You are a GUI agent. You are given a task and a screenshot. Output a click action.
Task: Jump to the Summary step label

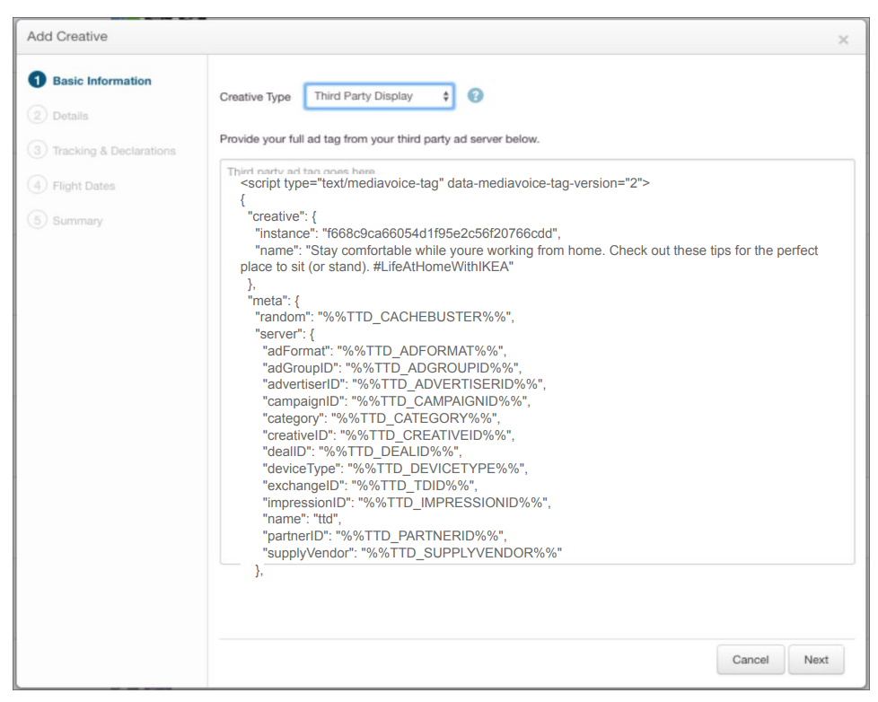pos(77,221)
